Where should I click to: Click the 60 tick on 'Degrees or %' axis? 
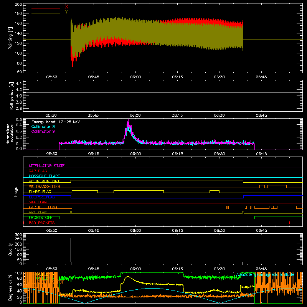20,284
